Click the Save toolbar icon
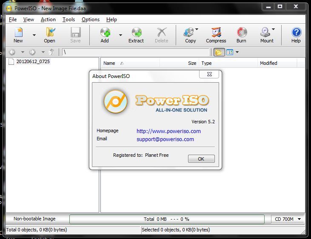The width and height of the screenshot is (311, 239). click(x=76, y=35)
